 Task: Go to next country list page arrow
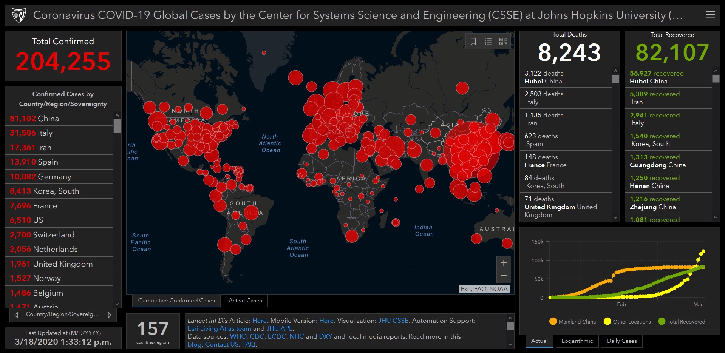(110, 315)
